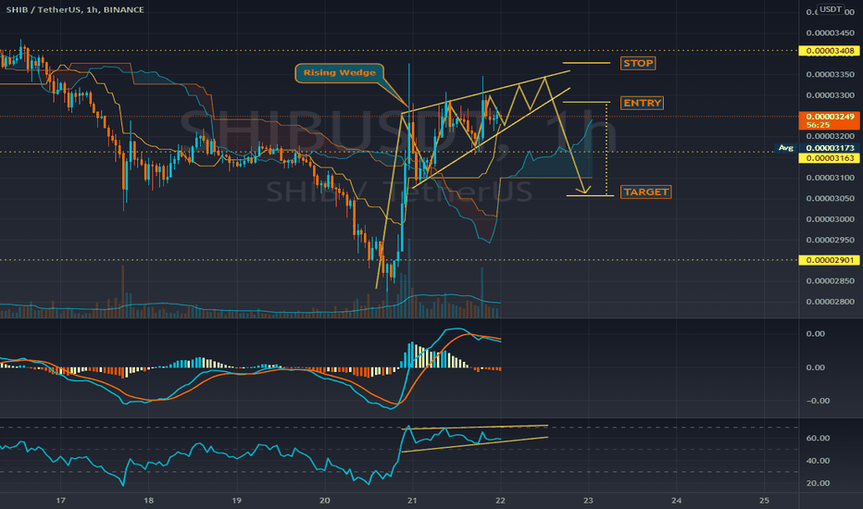Click date 19 on the time axis
This screenshot has width=863, height=509.
(237, 500)
